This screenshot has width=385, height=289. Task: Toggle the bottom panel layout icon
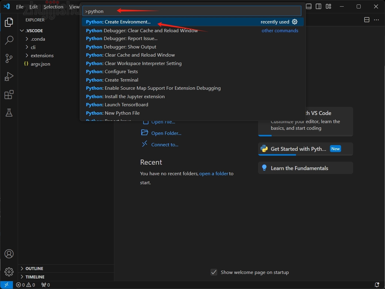coord(309,6)
